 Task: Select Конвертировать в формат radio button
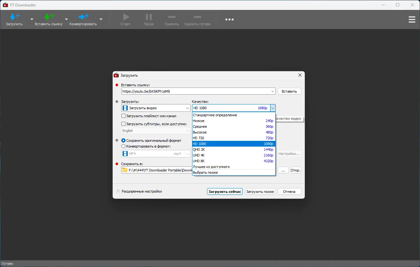(124, 146)
